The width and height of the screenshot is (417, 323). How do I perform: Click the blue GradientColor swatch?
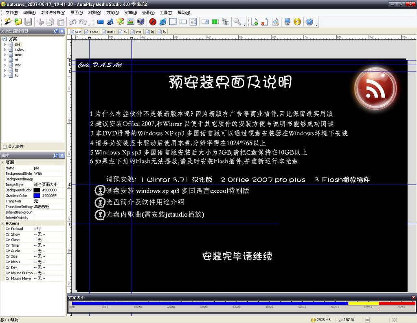[37, 195]
